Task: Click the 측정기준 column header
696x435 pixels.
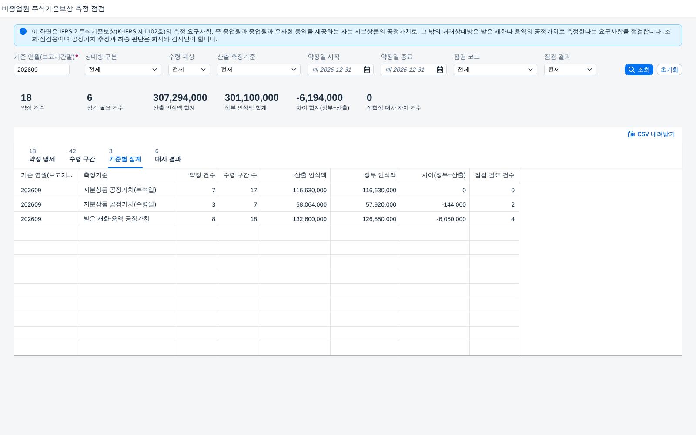Action: point(128,175)
